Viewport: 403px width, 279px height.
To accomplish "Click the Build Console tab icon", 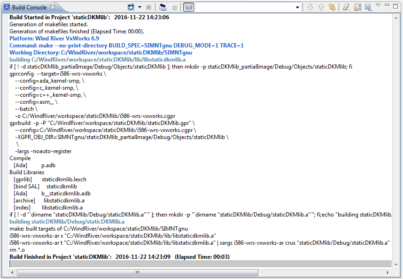I will point(7,7).
